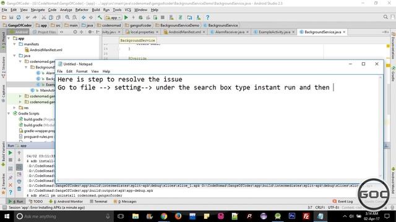Click the Debug app bug icon
This screenshot has width=396, height=222.
pos(140,17)
